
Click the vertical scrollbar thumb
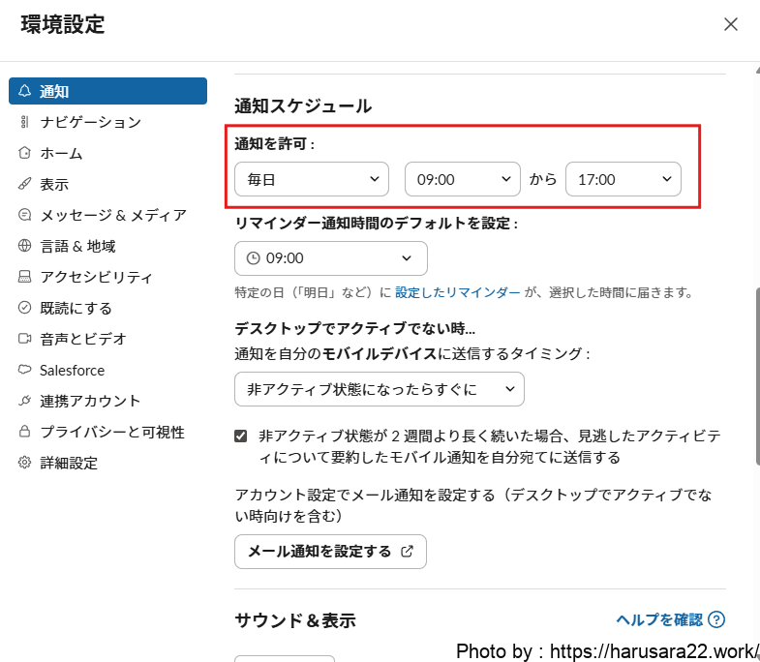point(756,377)
